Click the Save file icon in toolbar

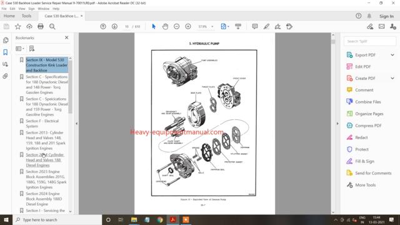6,26
